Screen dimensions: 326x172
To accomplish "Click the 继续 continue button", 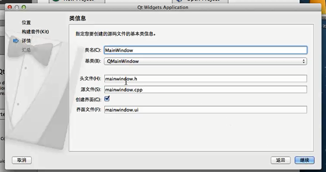I will (305, 160).
